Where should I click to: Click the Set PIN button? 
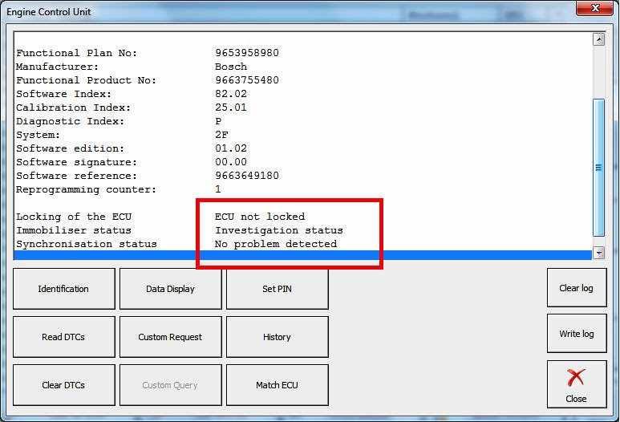[278, 289]
